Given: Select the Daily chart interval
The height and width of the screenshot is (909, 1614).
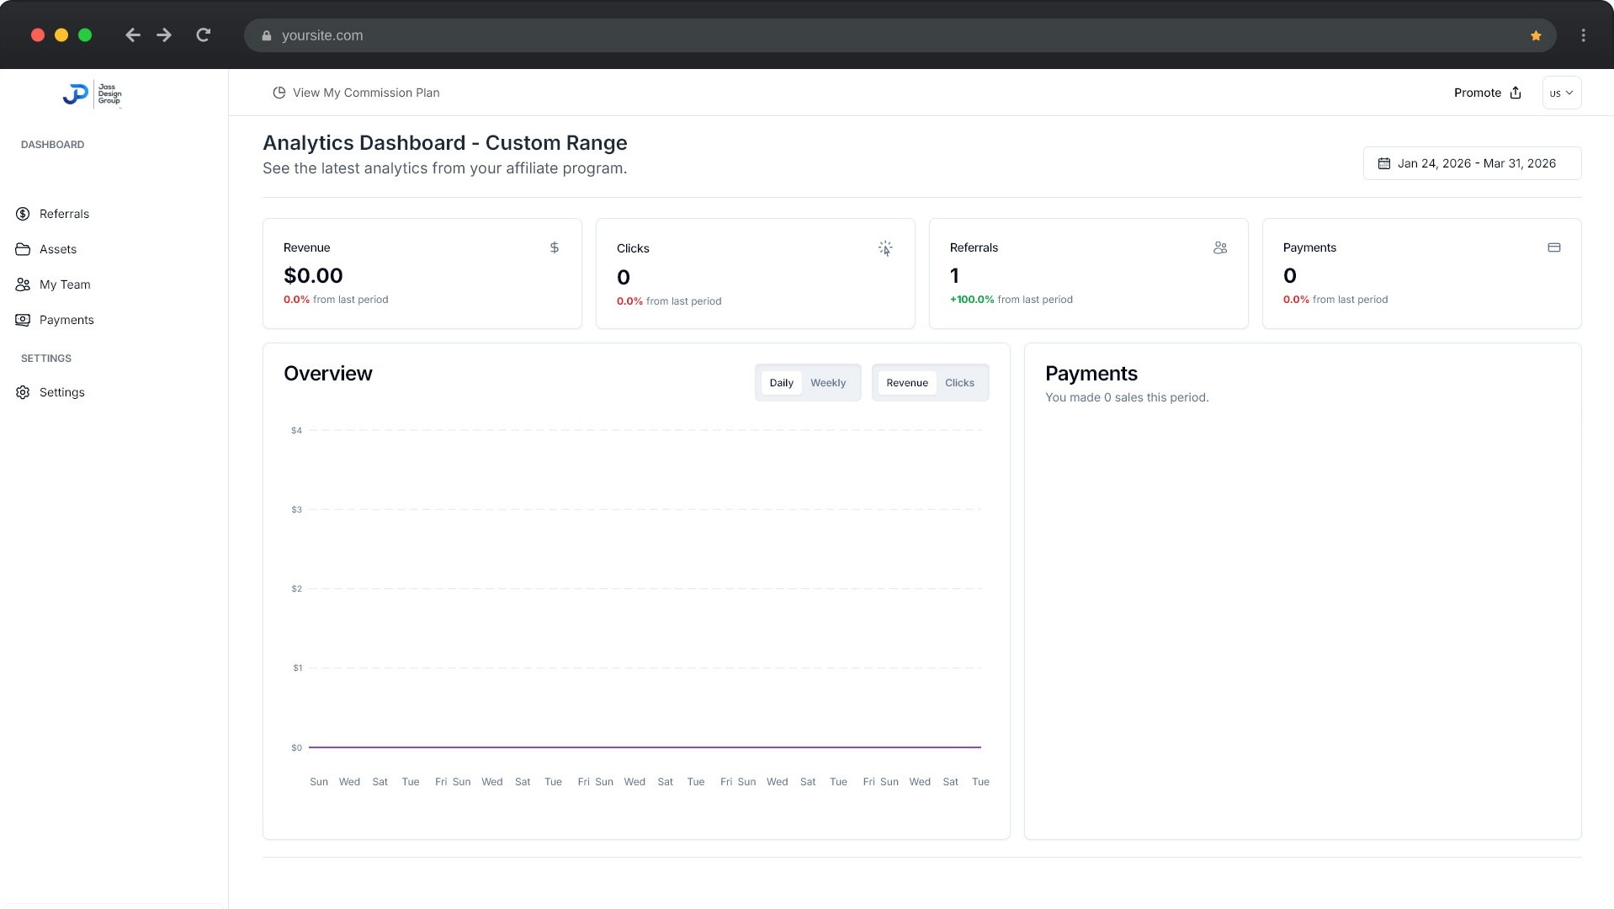Looking at the screenshot, I should (x=781, y=383).
